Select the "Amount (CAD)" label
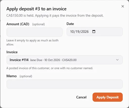129x108 pixels. point(18,24)
